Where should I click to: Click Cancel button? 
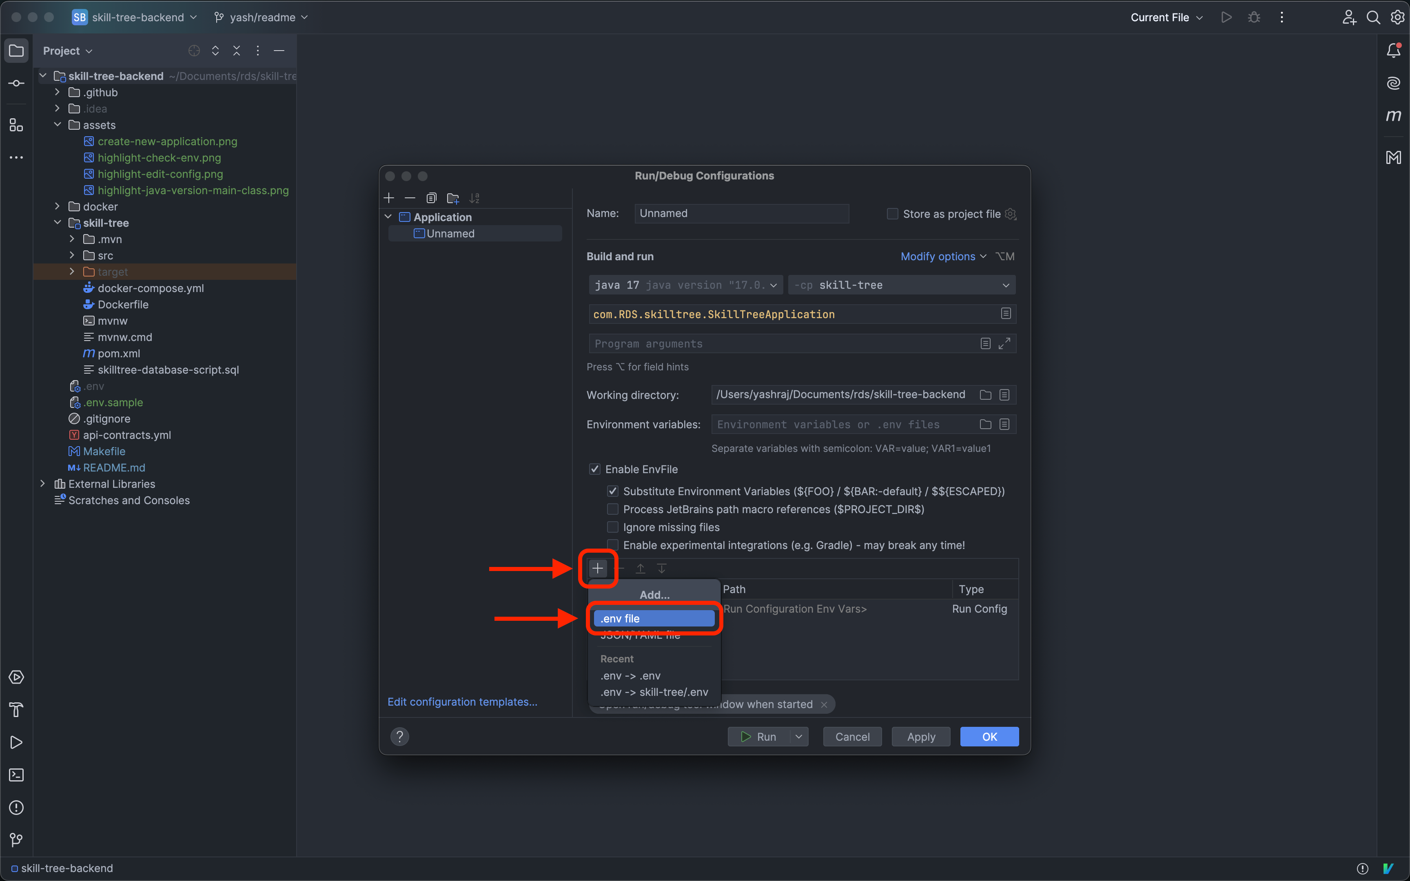[x=852, y=737]
